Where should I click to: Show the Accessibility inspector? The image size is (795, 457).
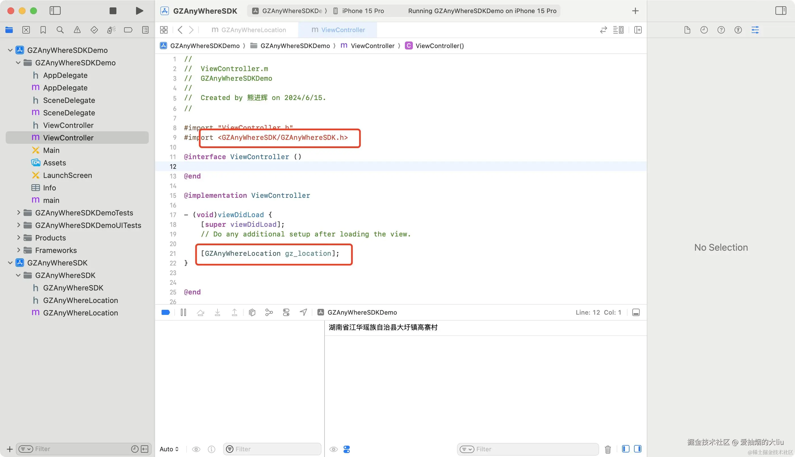738,30
